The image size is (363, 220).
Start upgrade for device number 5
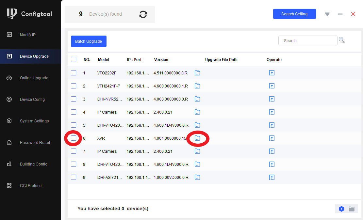[272, 125]
